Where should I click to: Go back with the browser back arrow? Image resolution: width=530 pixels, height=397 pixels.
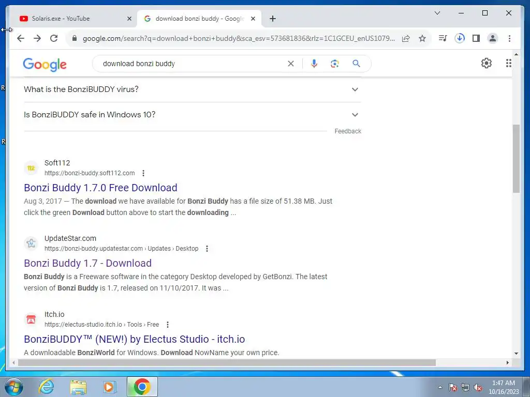point(21,38)
